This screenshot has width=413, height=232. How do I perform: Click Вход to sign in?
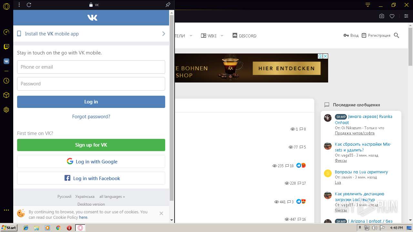(351, 35)
